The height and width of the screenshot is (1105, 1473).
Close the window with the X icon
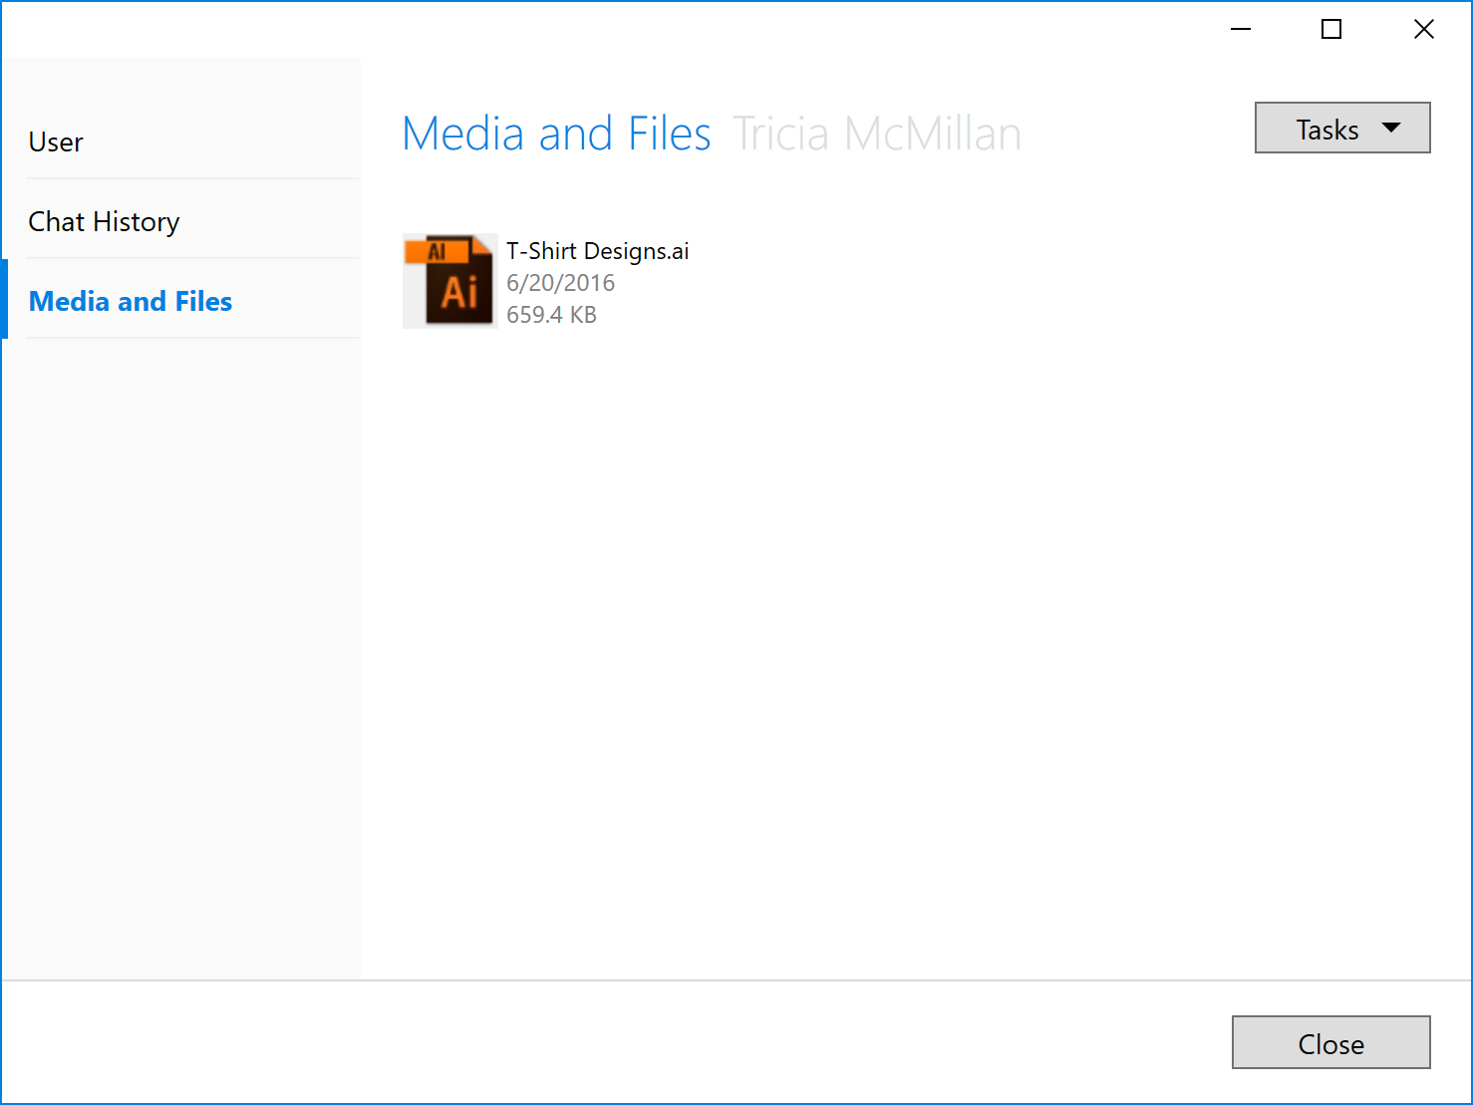coord(1423,30)
